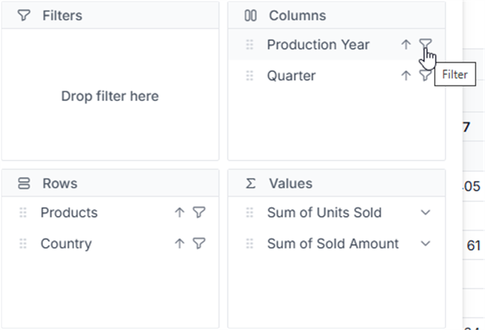This screenshot has width=485, height=330.
Task: Click the Rows panel title
Action: click(x=59, y=183)
